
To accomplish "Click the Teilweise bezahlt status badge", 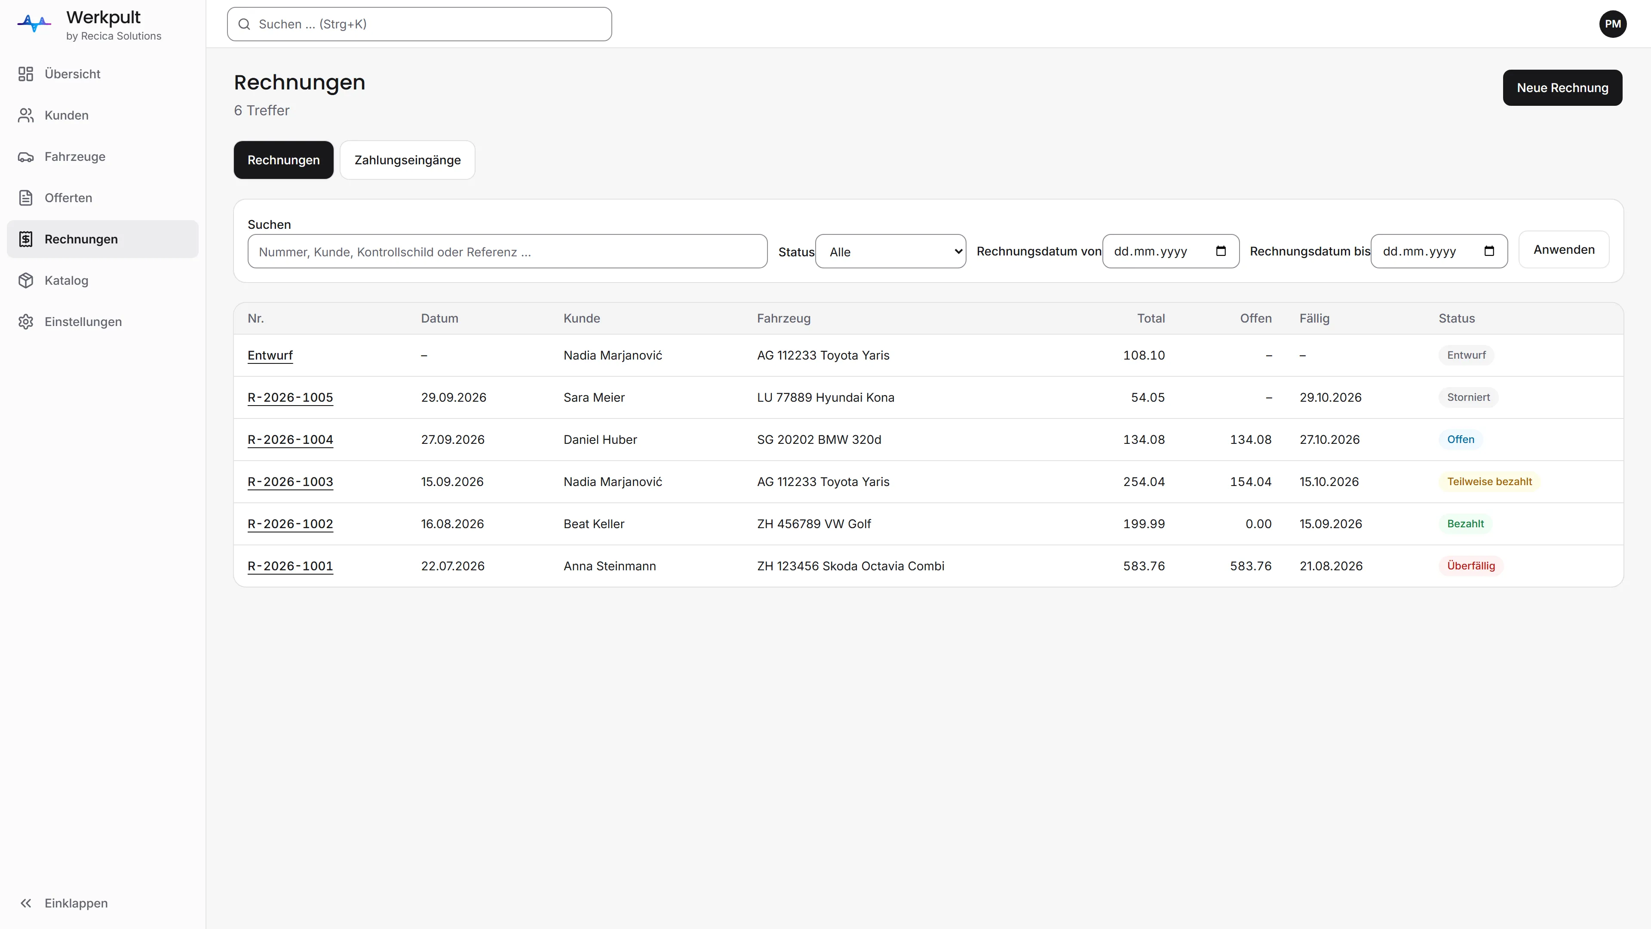I will (1489, 482).
